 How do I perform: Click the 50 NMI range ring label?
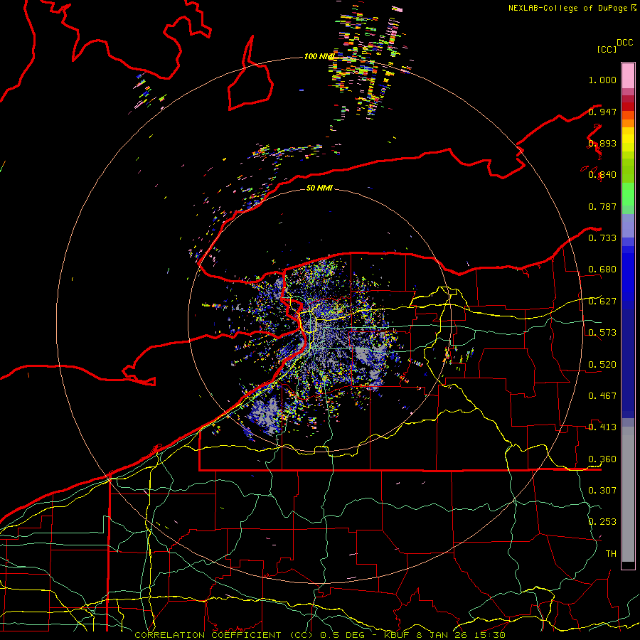point(319,188)
